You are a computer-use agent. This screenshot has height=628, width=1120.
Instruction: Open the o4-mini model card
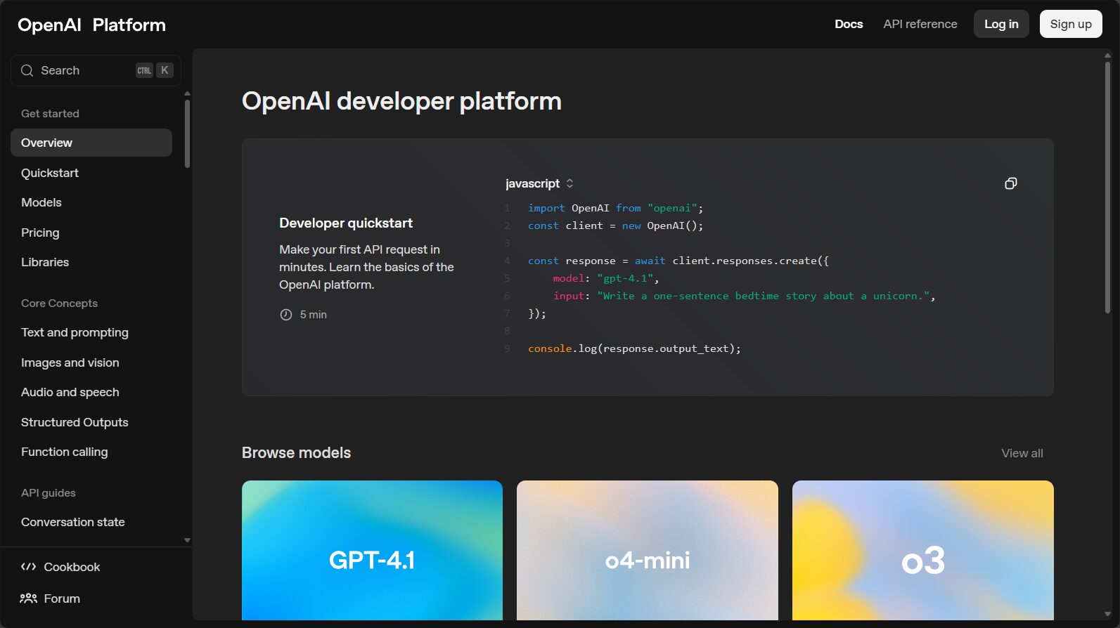click(648, 550)
